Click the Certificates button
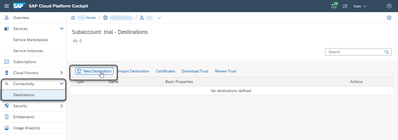This screenshot has width=398, height=140. point(166,71)
